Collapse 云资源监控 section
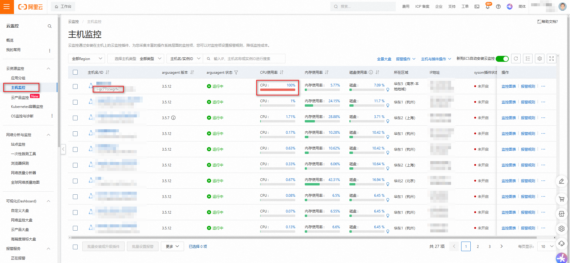Image resolution: width=570 pixels, height=263 pixels. pyautogui.click(x=48, y=69)
